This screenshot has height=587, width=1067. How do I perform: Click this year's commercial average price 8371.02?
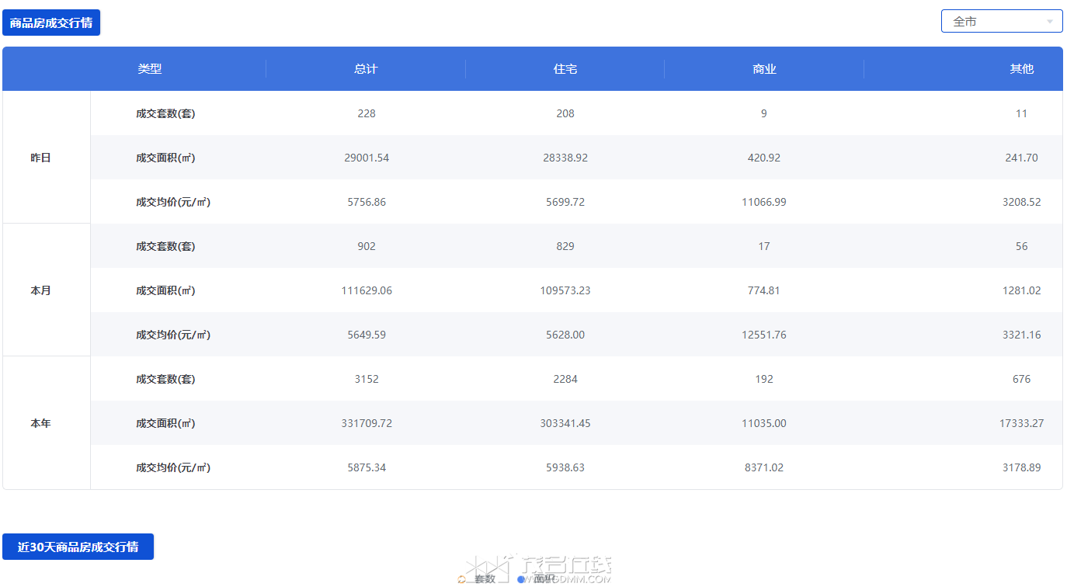click(x=764, y=467)
